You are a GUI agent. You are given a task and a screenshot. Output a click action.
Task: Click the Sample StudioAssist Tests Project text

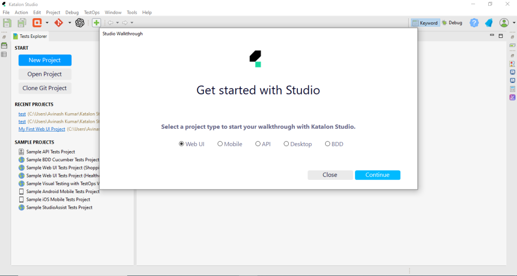(x=60, y=208)
